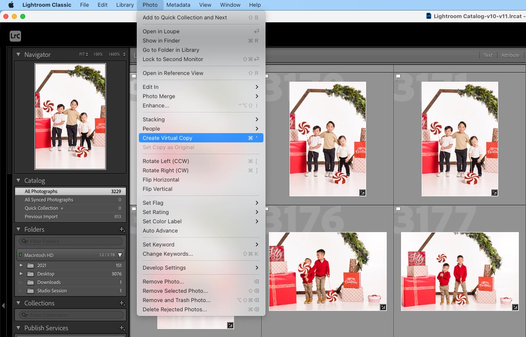Click the plus icon on Publish Services panel
Image resolution: width=526 pixels, height=337 pixels.
(122, 328)
